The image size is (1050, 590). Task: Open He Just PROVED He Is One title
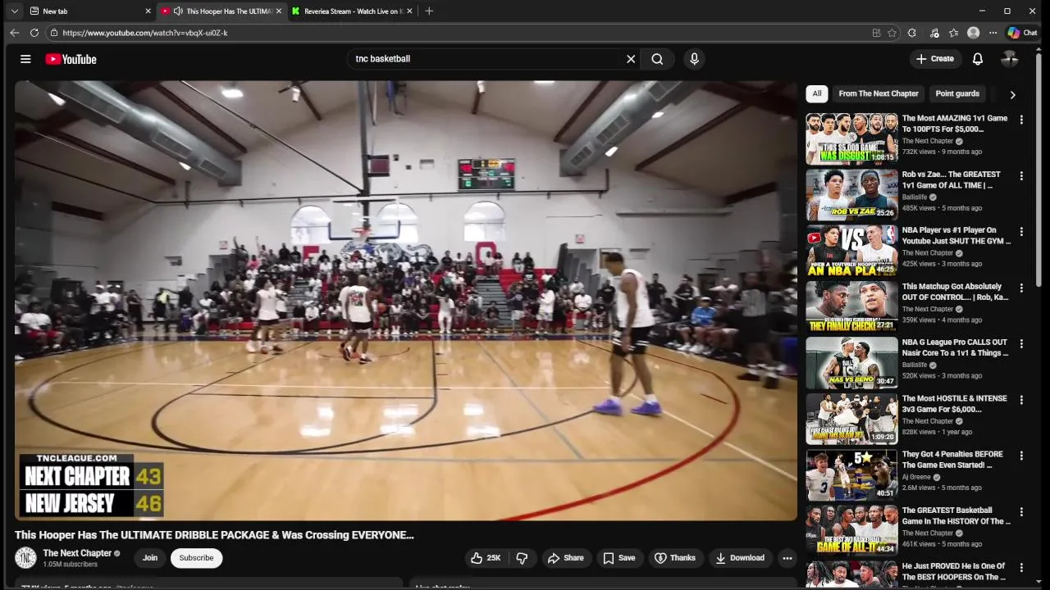tap(954, 572)
